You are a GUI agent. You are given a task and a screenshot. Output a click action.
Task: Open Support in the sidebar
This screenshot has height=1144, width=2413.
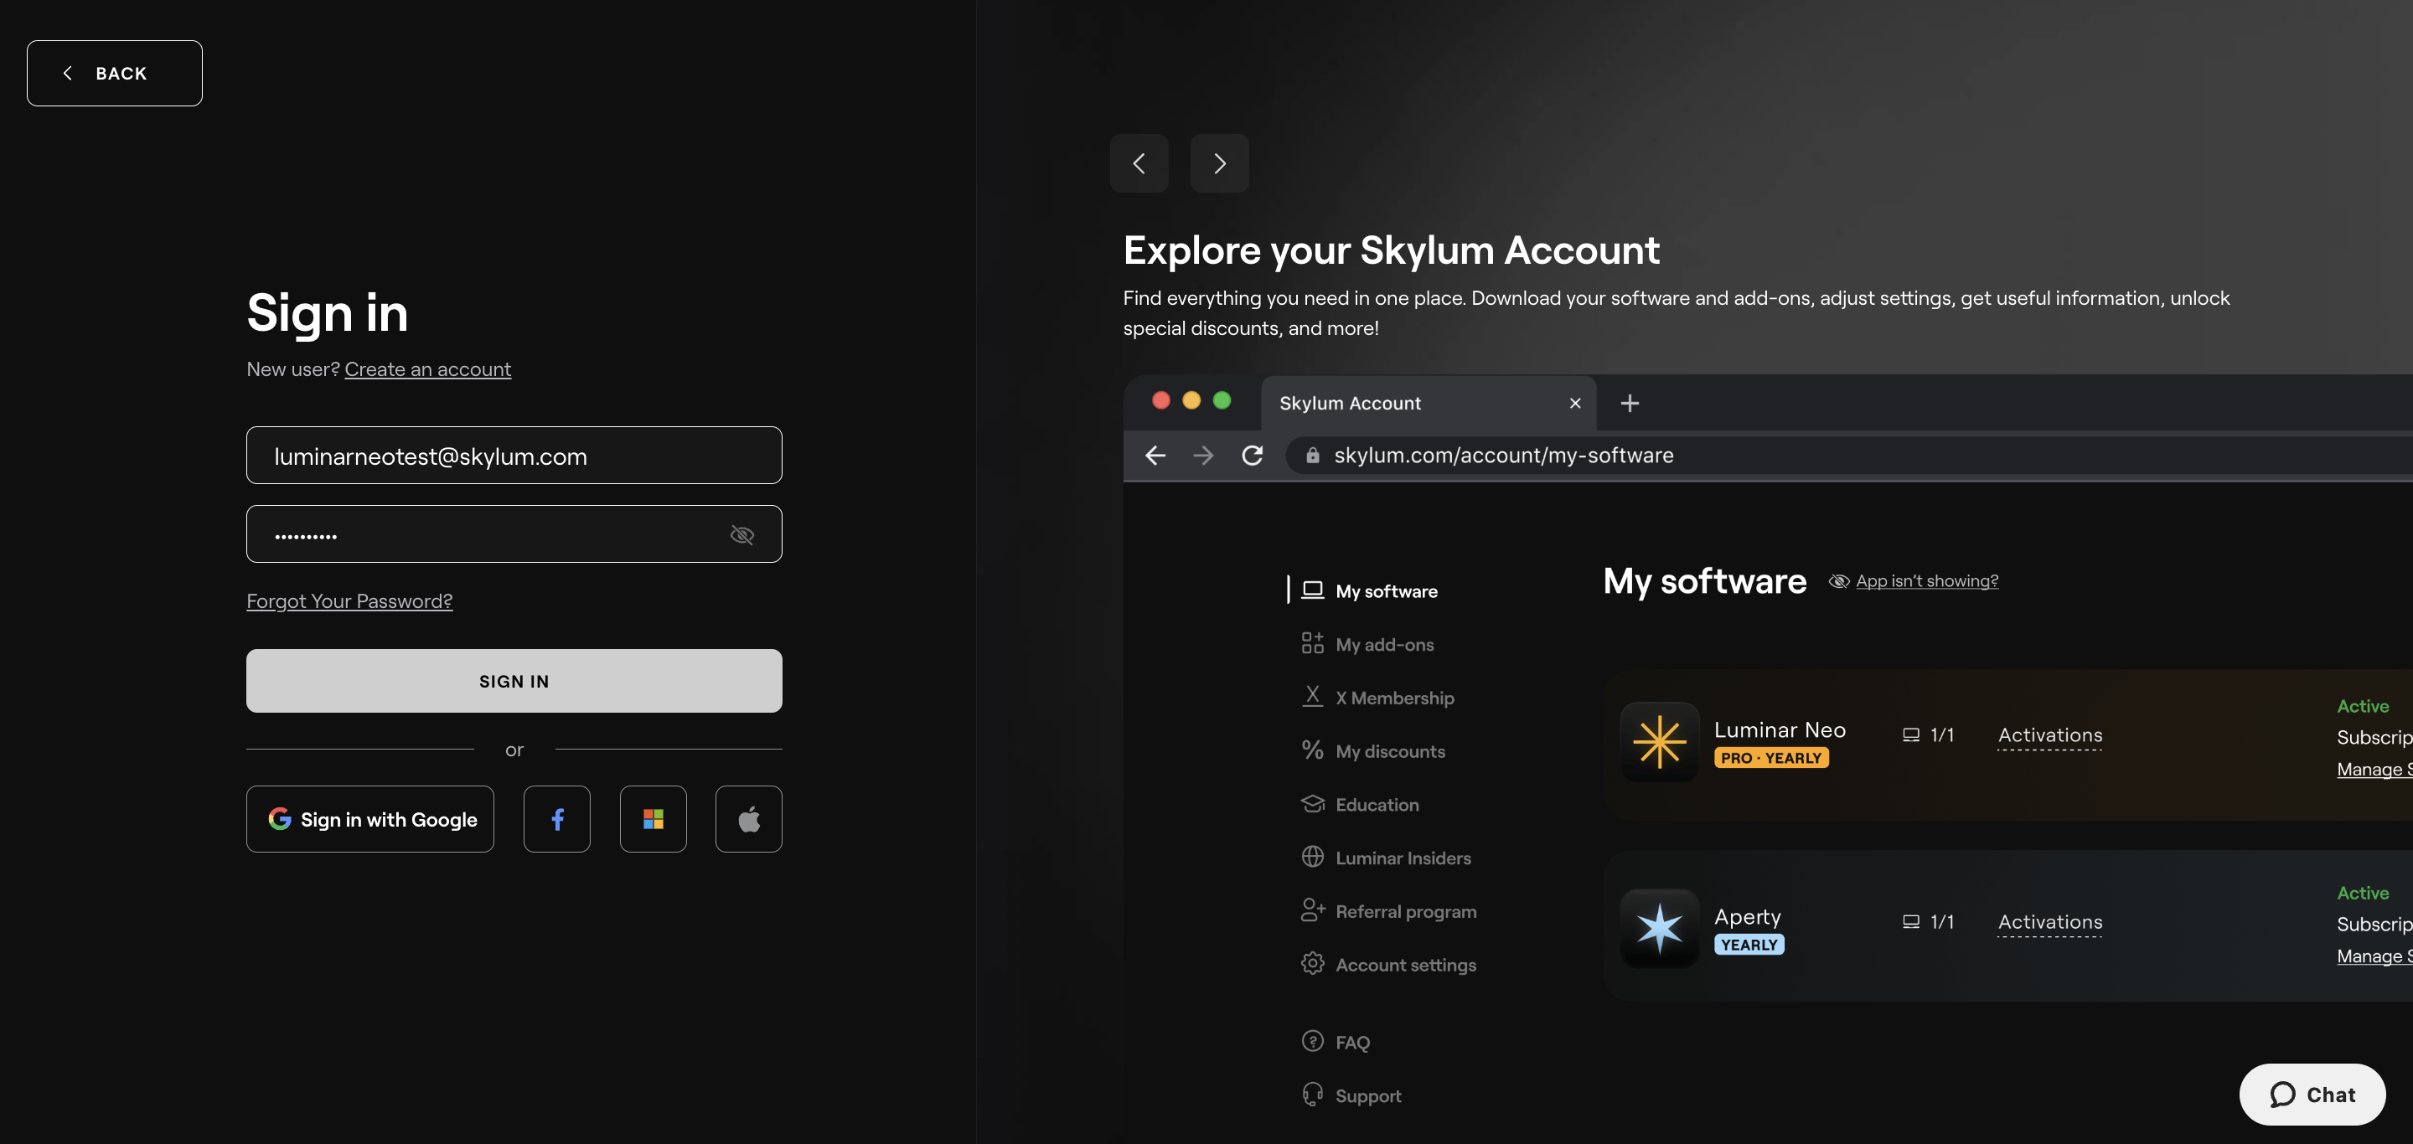(1367, 1095)
